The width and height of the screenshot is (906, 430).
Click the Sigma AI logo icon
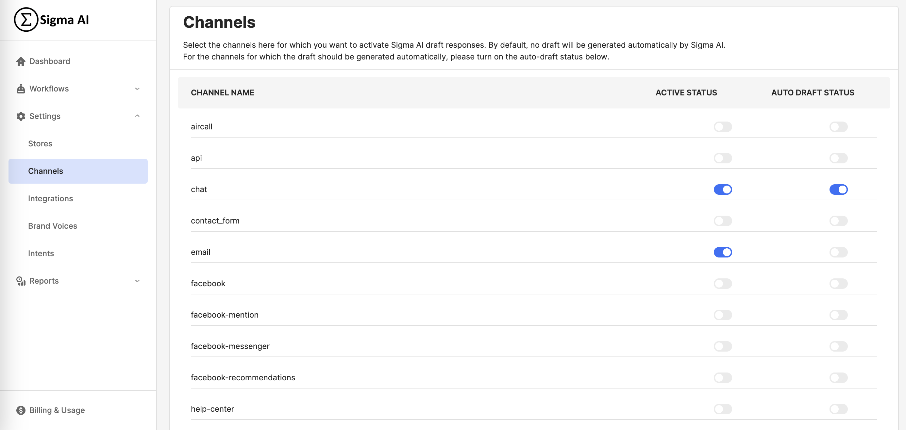tap(26, 20)
